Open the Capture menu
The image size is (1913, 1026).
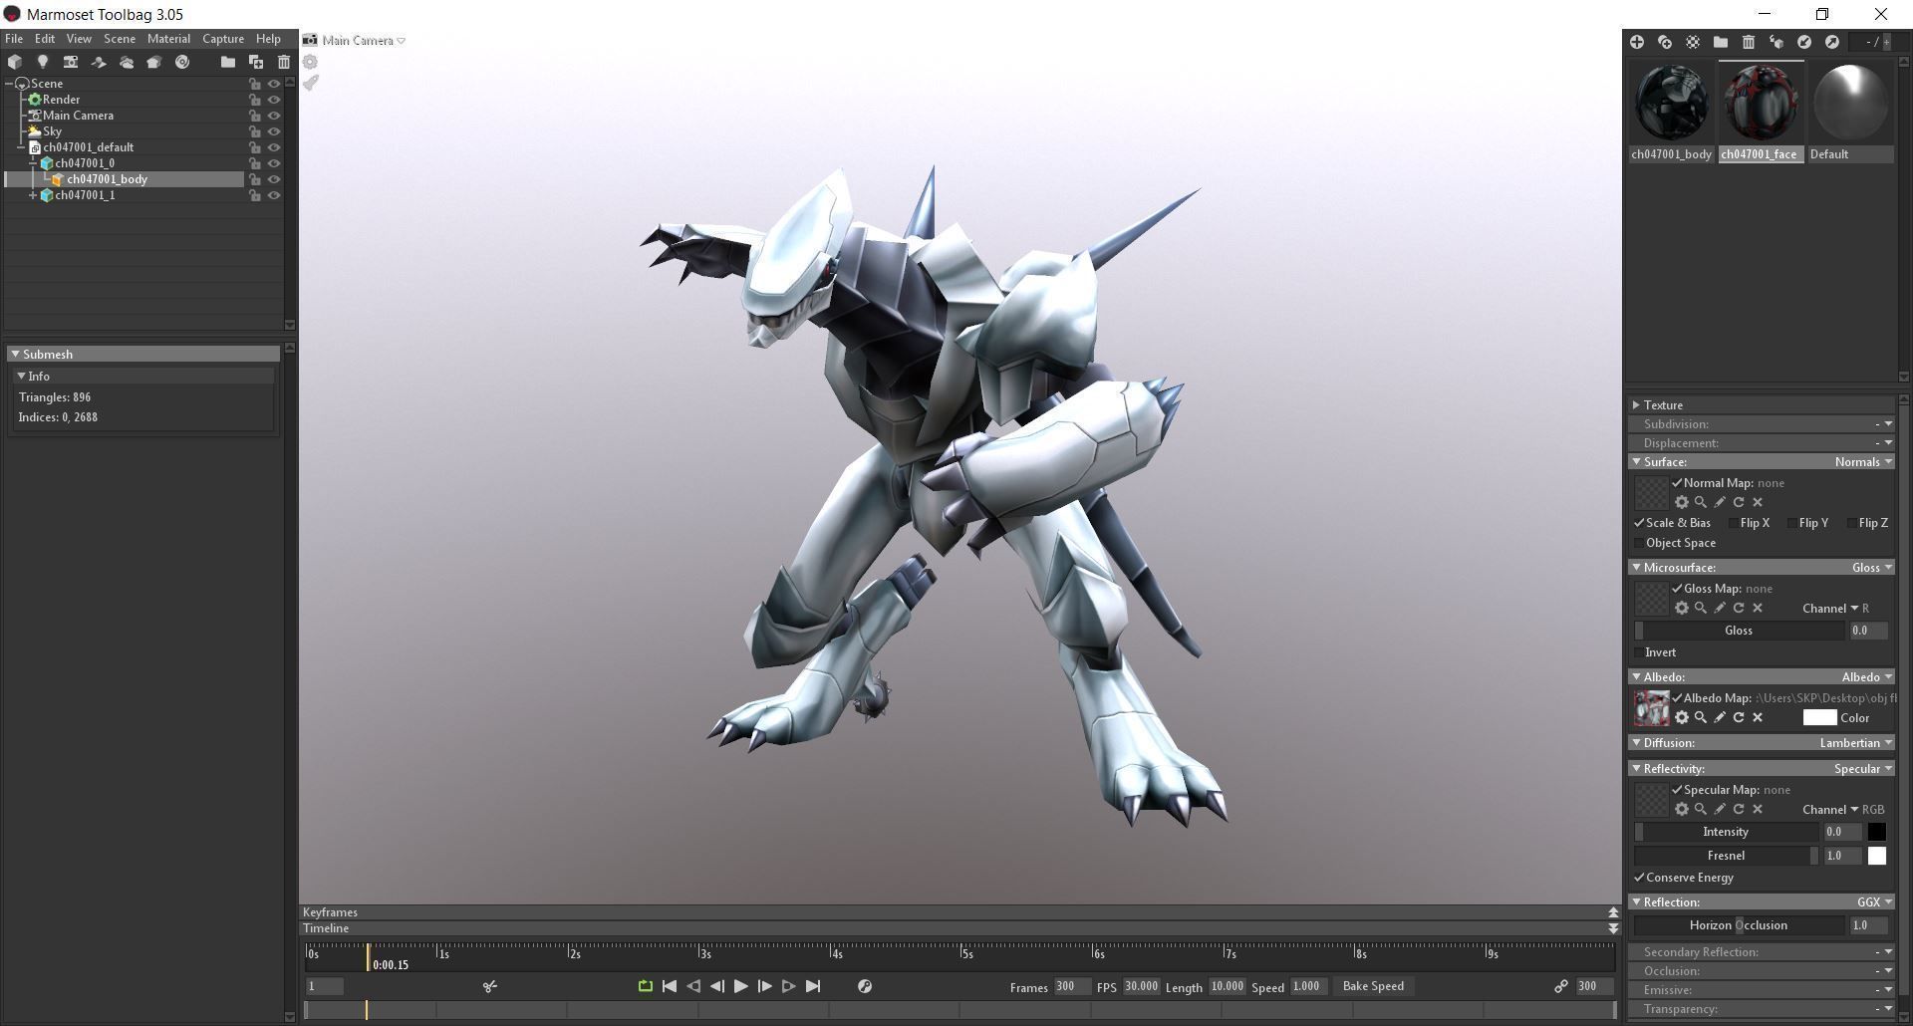223,39
